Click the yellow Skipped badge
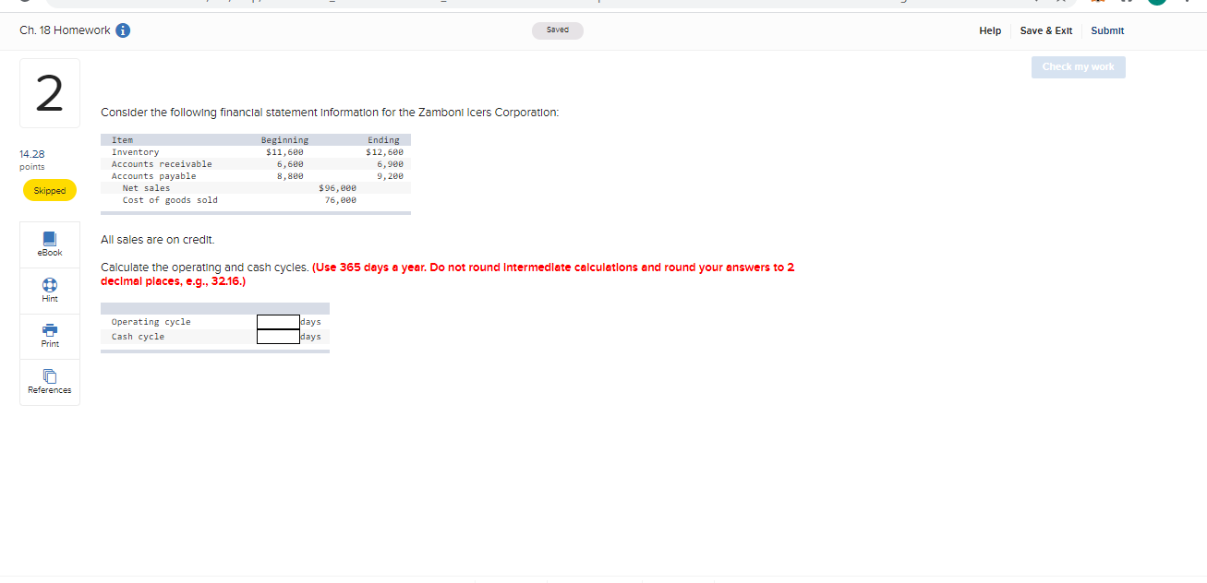Screen dimensions: 1207x583 (x=50, y=190)
